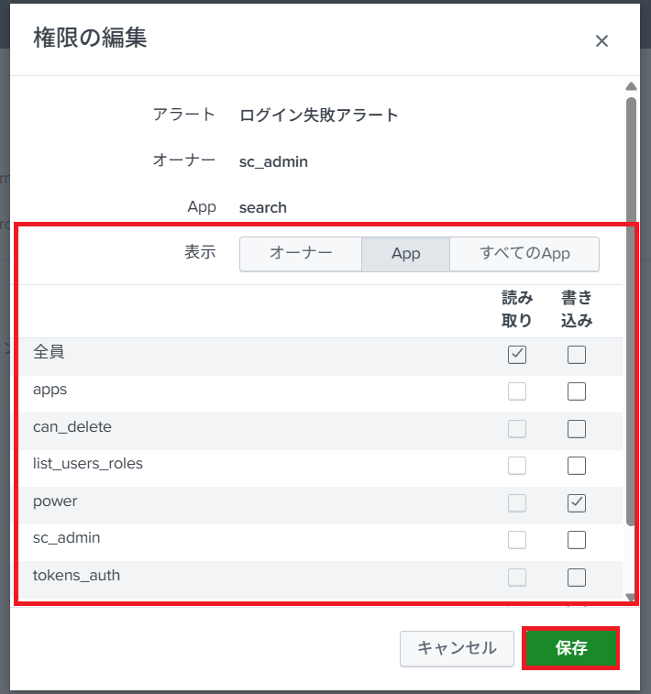
Task: Check write permission for can_delete role
Action: (x=576, y=429)
